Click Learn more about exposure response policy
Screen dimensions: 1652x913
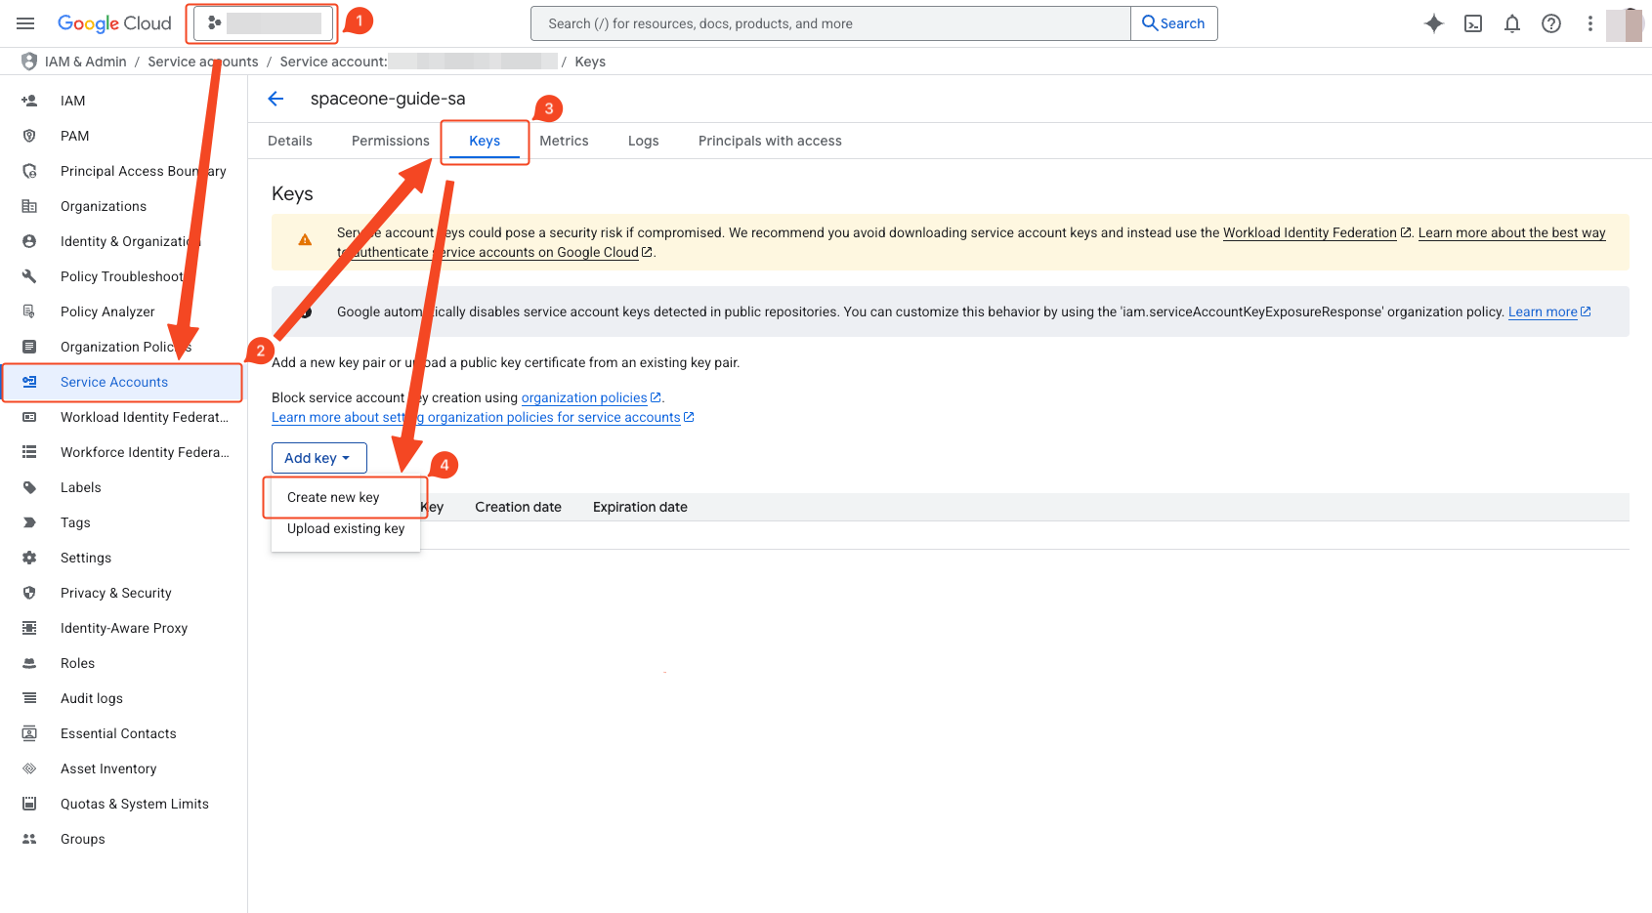[1549, 311]
